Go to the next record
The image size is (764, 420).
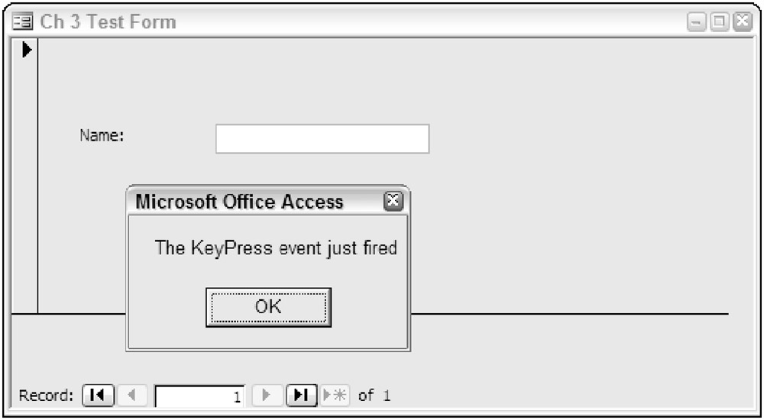(x=267, y=396)
